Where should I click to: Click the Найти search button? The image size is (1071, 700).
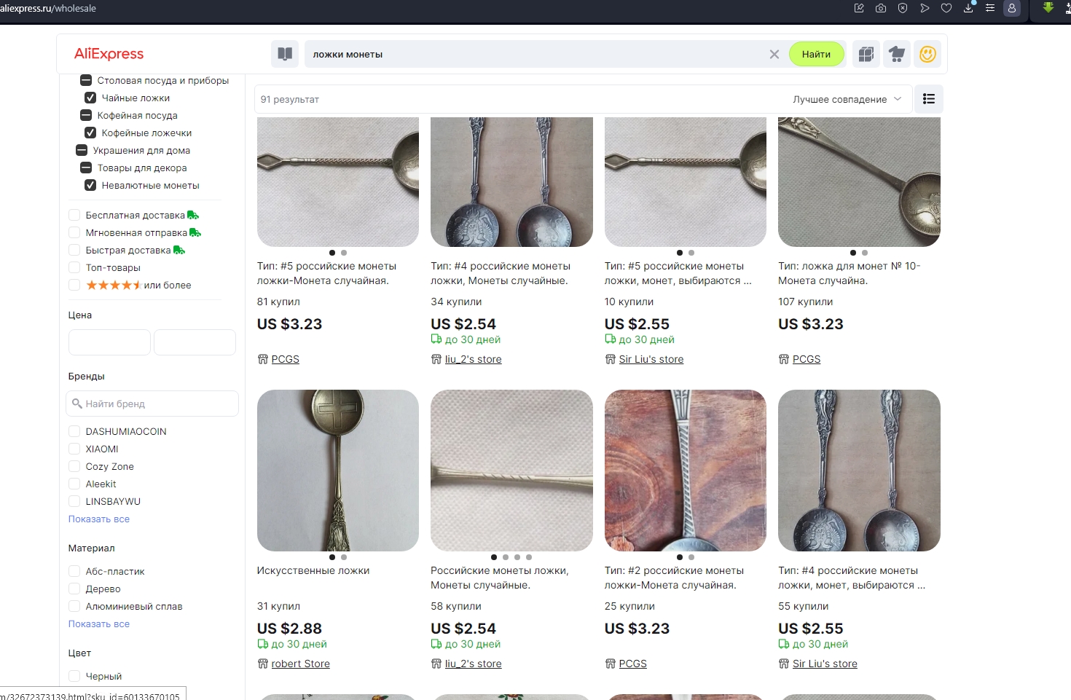tap(816, 54)
